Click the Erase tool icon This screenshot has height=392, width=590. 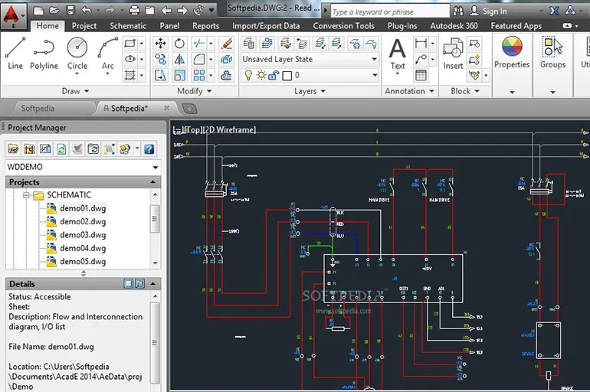pyautogui.click(x=227, y=43)
